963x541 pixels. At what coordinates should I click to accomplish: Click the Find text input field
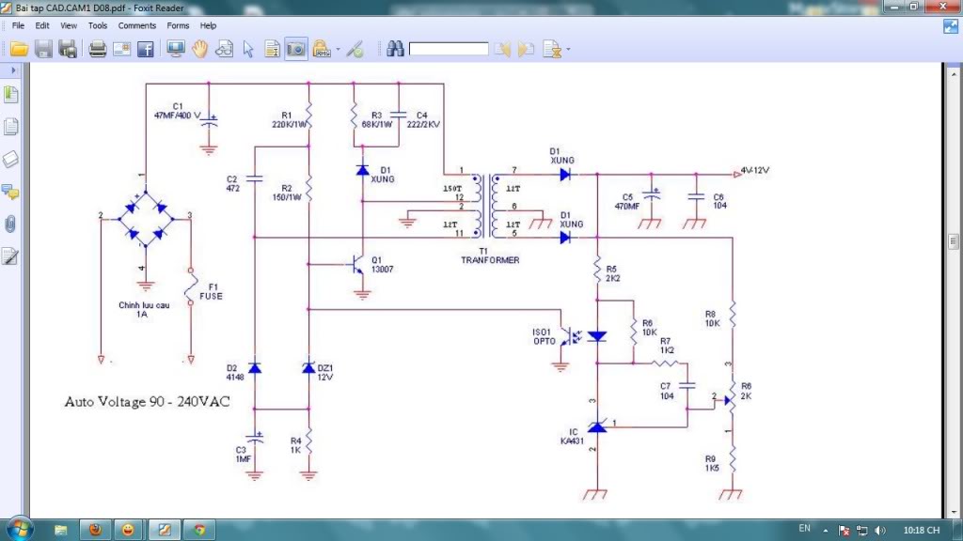tap(449, 49)
